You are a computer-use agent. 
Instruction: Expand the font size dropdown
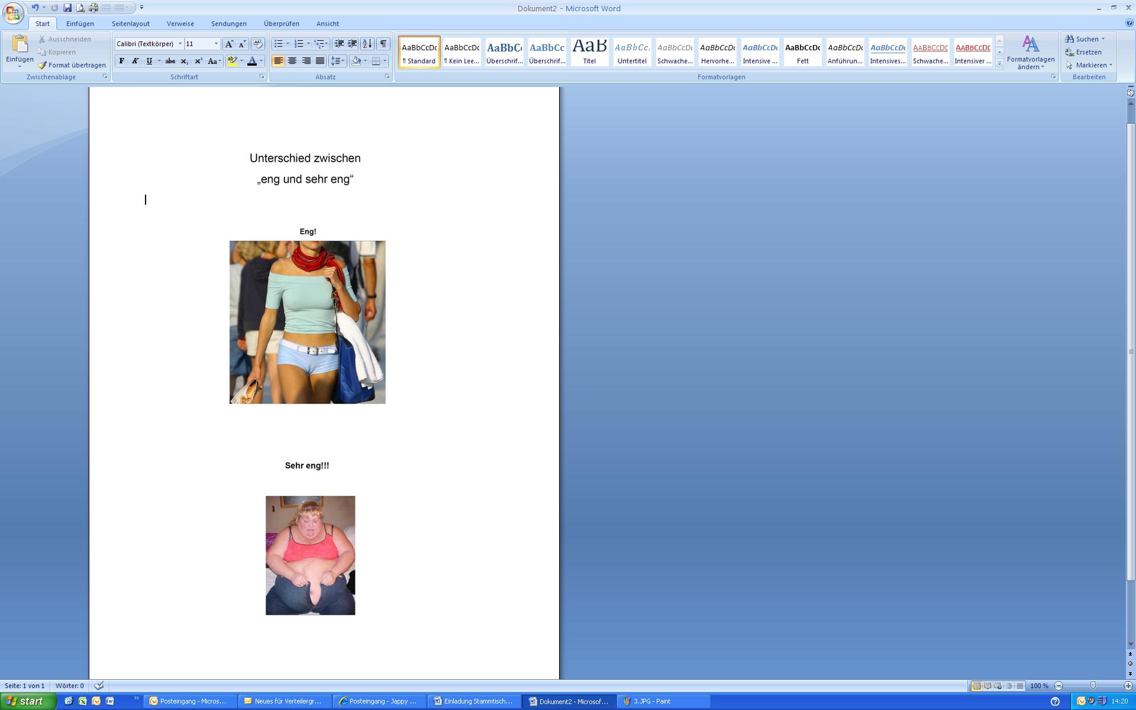pyautogui.click(x=216, y=44)
